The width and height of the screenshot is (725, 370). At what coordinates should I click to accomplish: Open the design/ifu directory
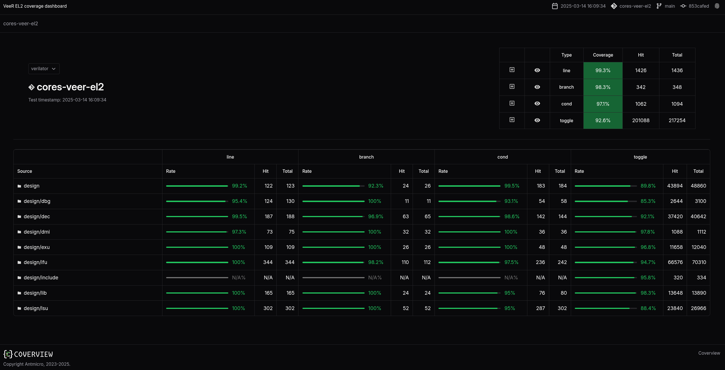[x=35, y=262]
